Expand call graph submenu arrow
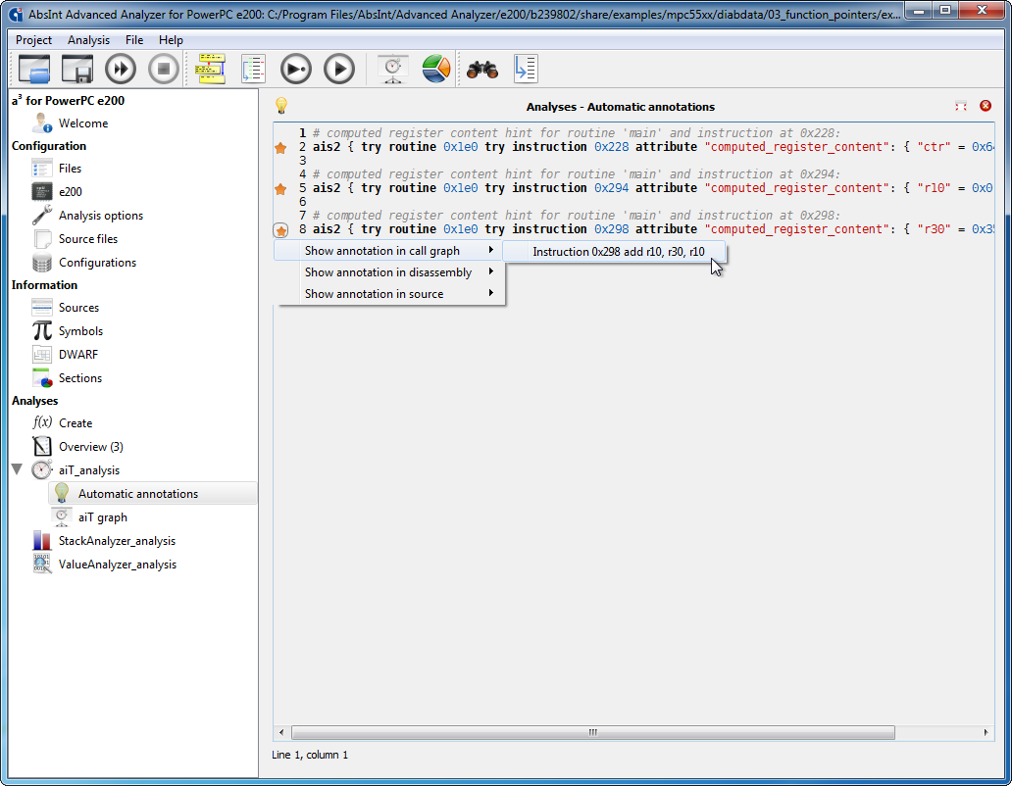Viewport: 1012px width, 786px height. click(x=491, y=250)
